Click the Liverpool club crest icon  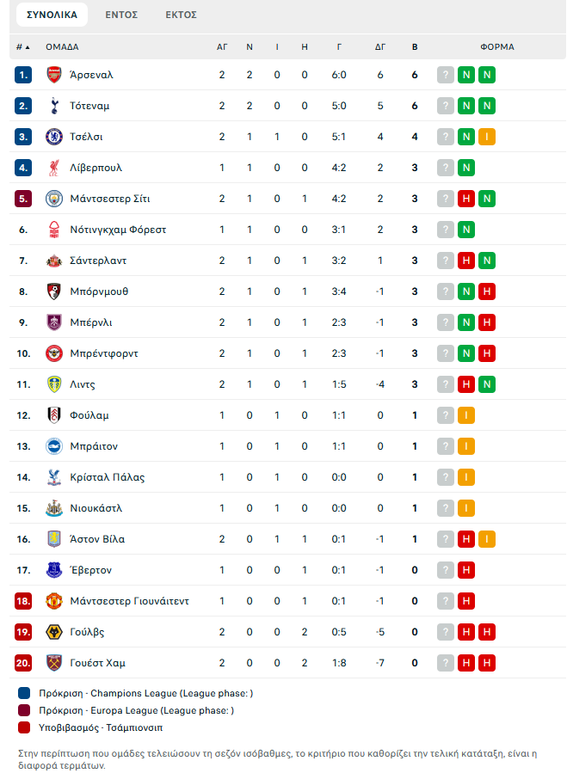pyautogui.click(x=54, y=168)
